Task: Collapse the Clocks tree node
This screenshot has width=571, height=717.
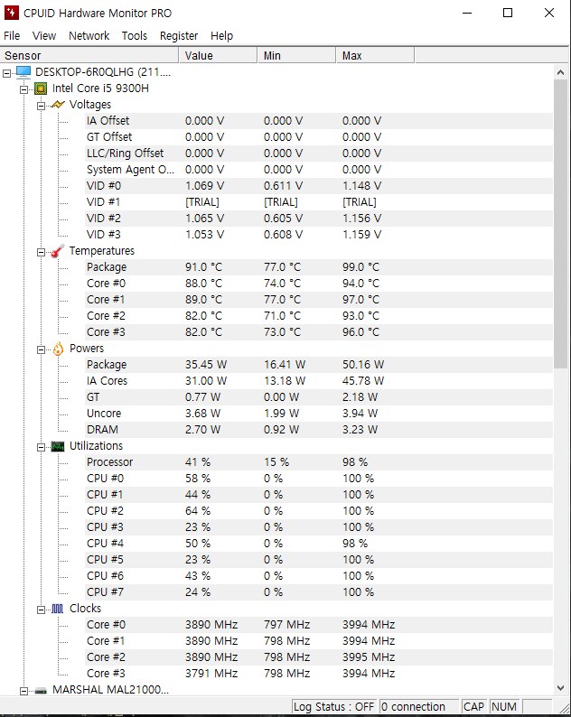Action: (x=42, y=609)
